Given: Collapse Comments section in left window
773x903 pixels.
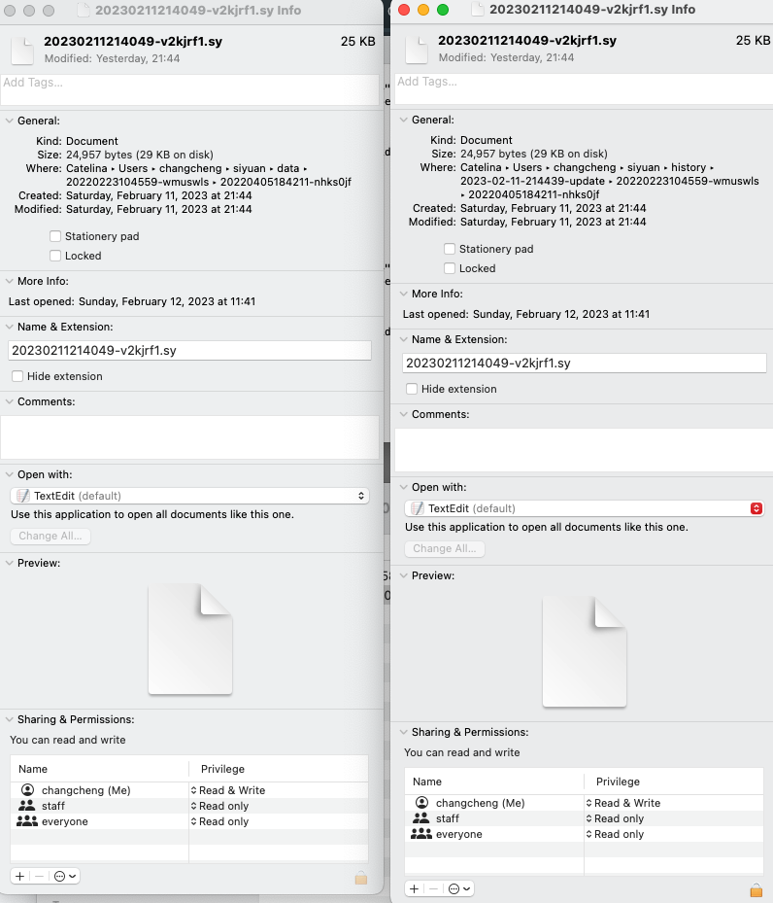Looking at the screenshot, I should pos(9,401).
